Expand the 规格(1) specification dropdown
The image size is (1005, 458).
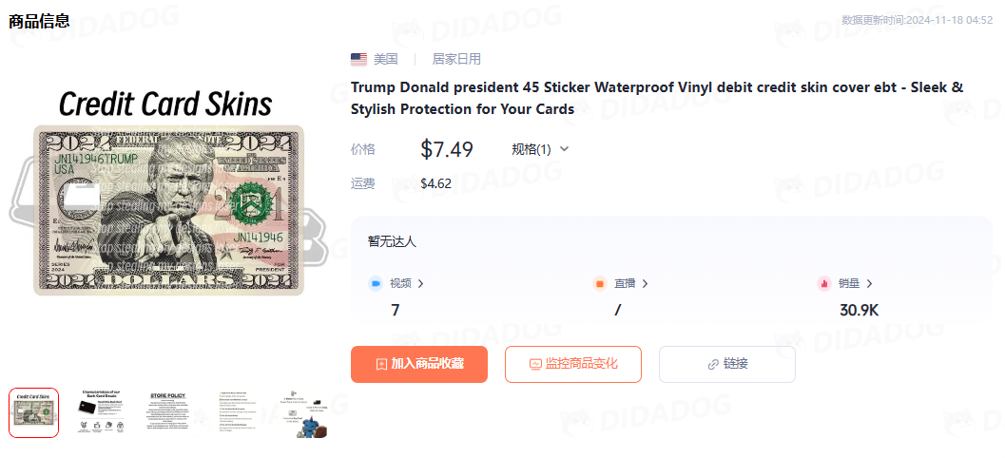540,149
